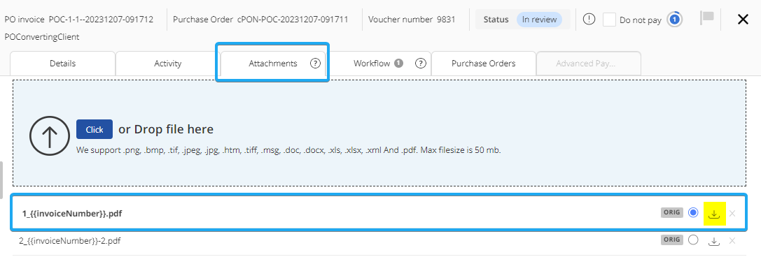Select the radio button for 1_{{invoiceNumber}}.pdf
Screen dimensions: 761x257
693,213
